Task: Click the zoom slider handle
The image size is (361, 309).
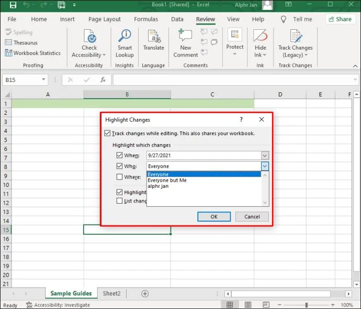Action: click(306, 305)
